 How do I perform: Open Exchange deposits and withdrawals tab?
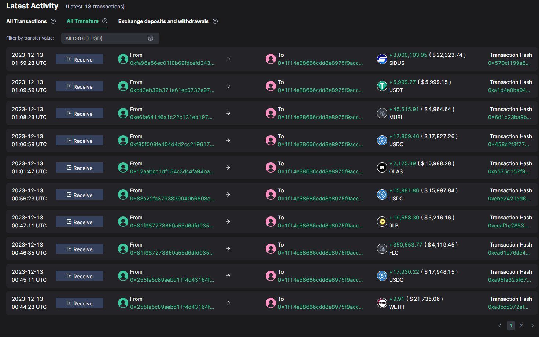[163, 21]
